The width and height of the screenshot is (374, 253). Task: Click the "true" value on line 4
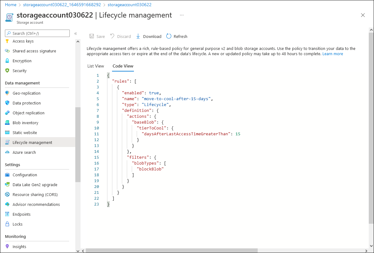[154, 93]
